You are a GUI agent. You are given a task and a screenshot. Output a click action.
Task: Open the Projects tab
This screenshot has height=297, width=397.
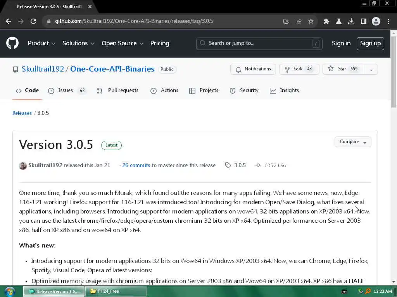pos(204,90)
